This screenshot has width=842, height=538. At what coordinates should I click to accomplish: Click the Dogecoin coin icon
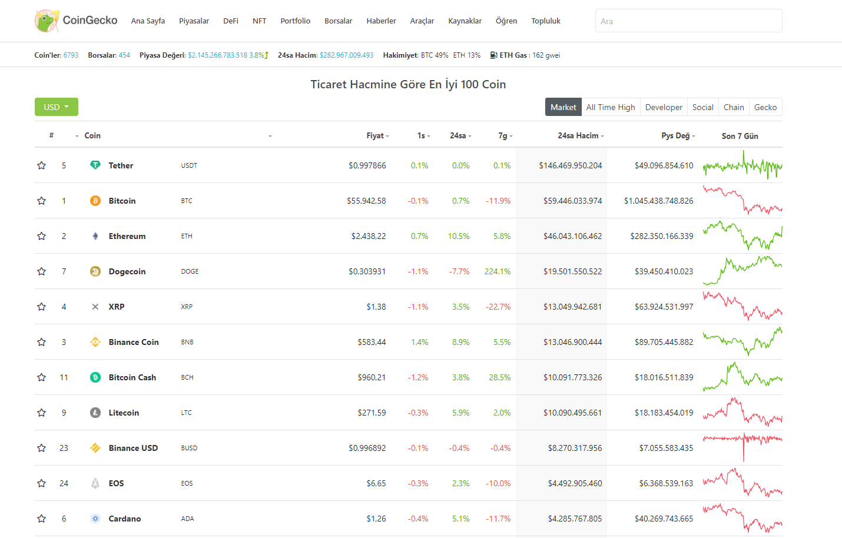(x=95, y=271)
